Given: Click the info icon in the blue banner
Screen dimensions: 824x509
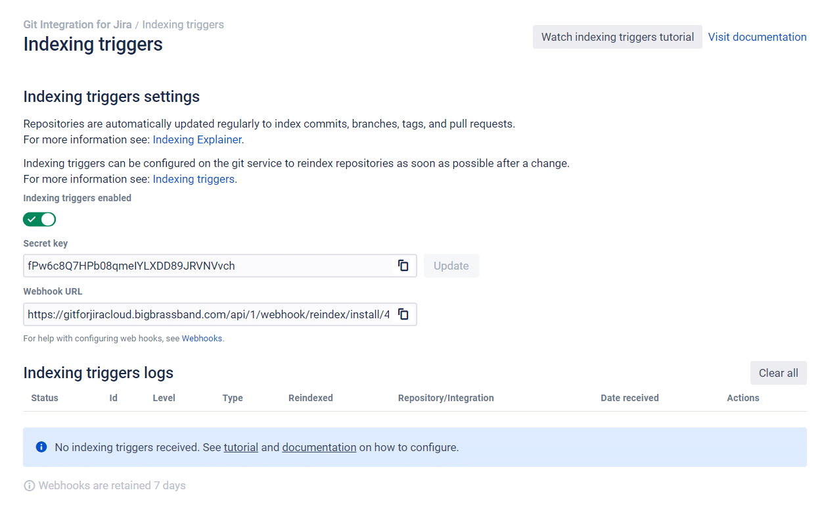Looking at the screenshot, I should (41, 447).
